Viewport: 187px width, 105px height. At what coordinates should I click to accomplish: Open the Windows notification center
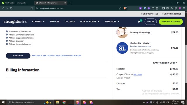tap(183, 102)
